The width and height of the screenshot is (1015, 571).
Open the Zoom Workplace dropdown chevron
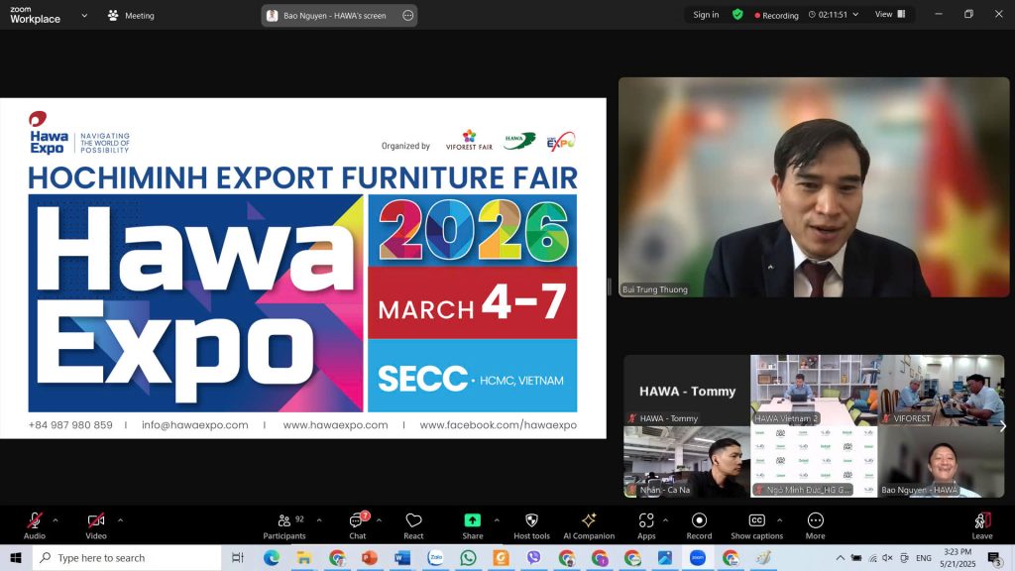[x=84, y=16]
